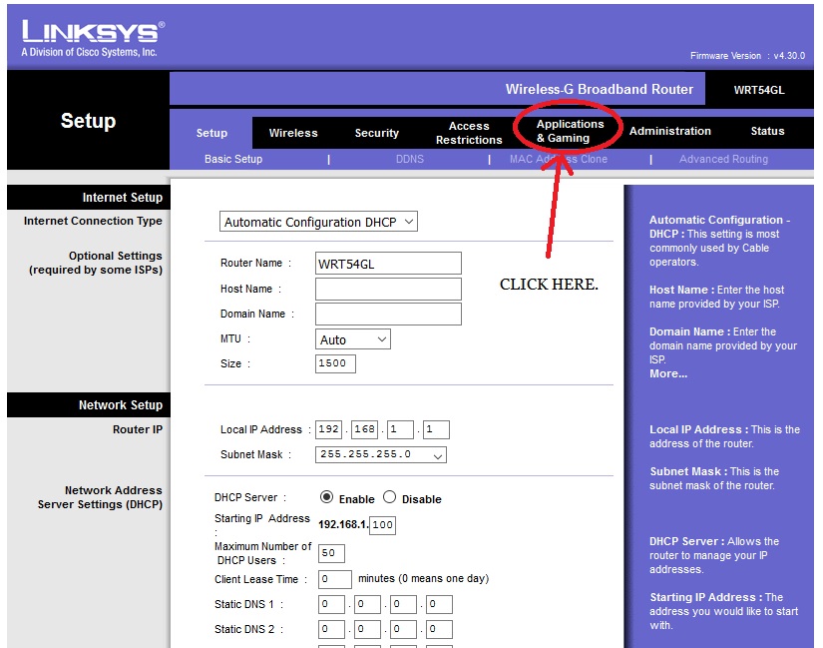The width and height of the screenshot is (823, 648).
Task: Click Static DNS 2 third octet
Action: pyautogui.click(x=403, y=629)
